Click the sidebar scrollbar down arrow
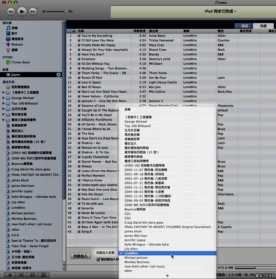Viewport: 276px width, 279px height. point(64,269)
